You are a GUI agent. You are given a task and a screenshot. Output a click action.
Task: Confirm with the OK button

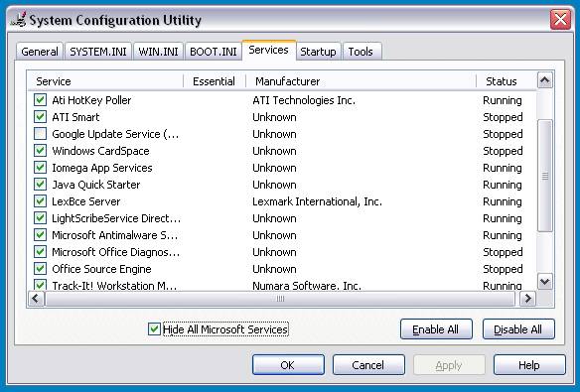tap(288, 365)
